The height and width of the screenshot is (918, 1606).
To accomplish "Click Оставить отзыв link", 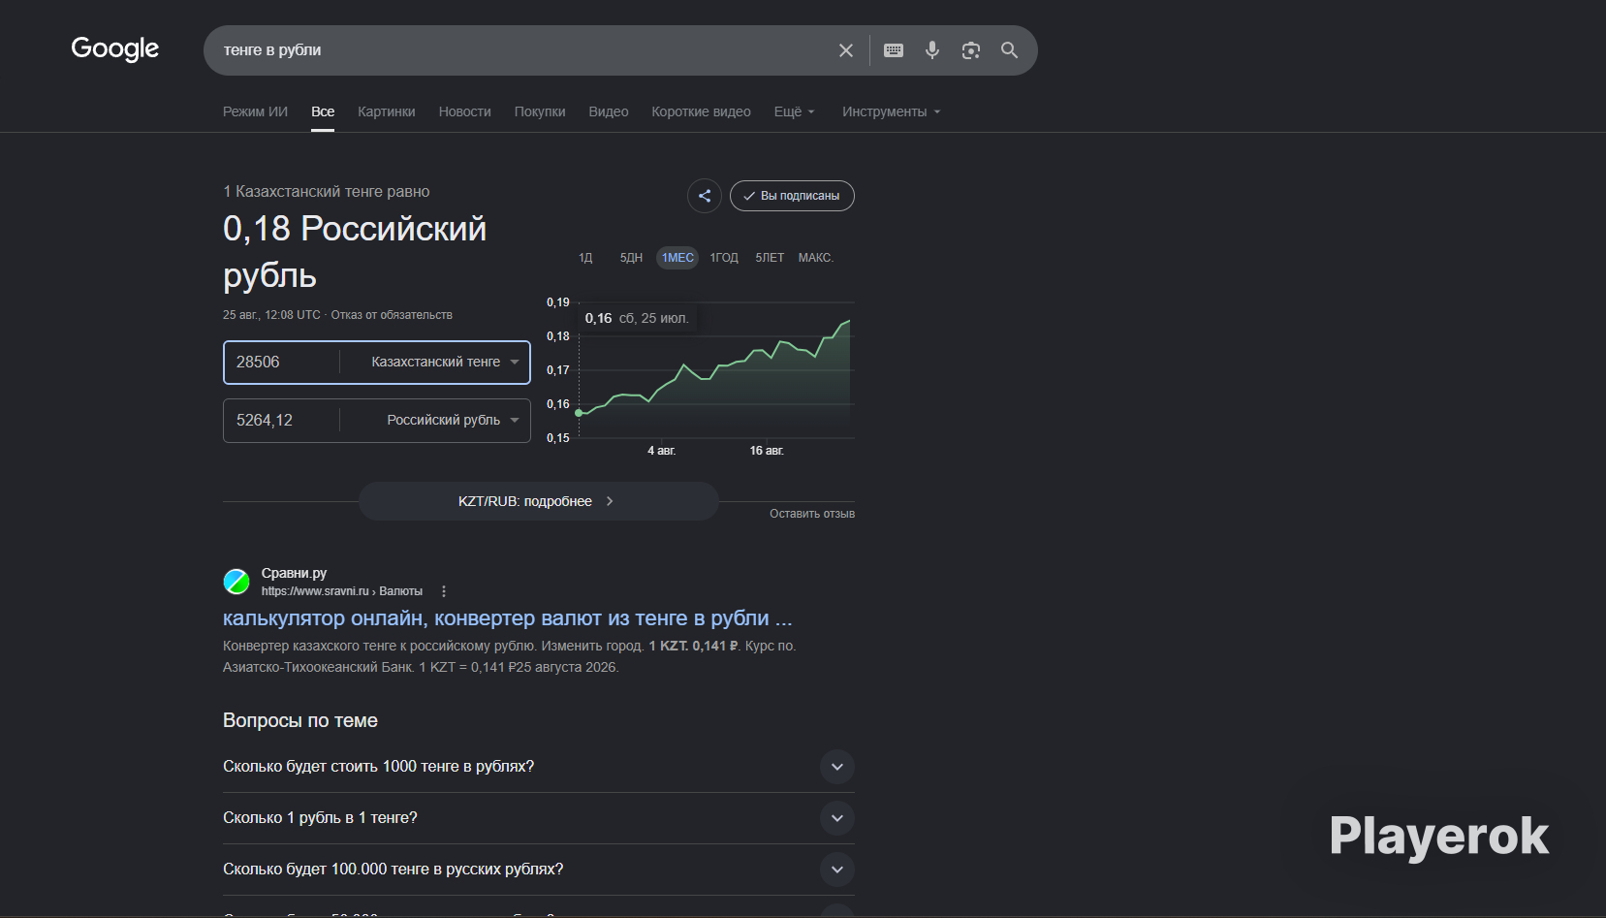I will 812,514.
